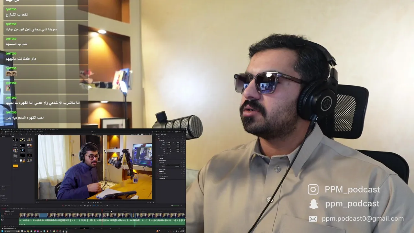This screenshot has height=233, width=414.
Task: Expand the Cropping section in Inspector
Action: 161,158
